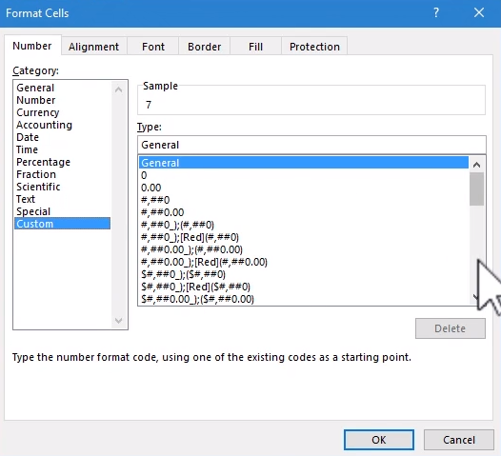
Task: Close the Format Cells dialog
Action: [479, 12]
